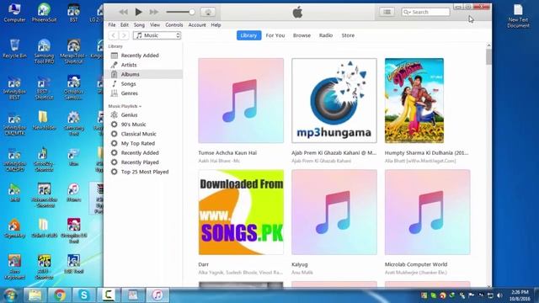Open the AirPlay output button
The image size is (539, 303).
click(208, 12)
